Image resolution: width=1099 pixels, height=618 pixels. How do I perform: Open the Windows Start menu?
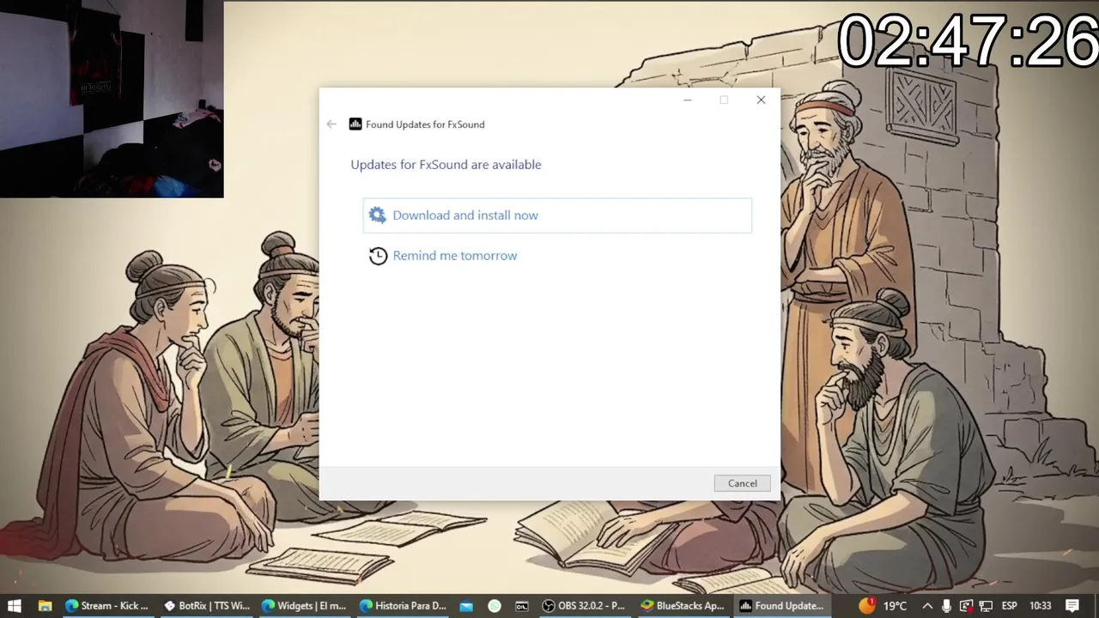[x=15, y=606]
